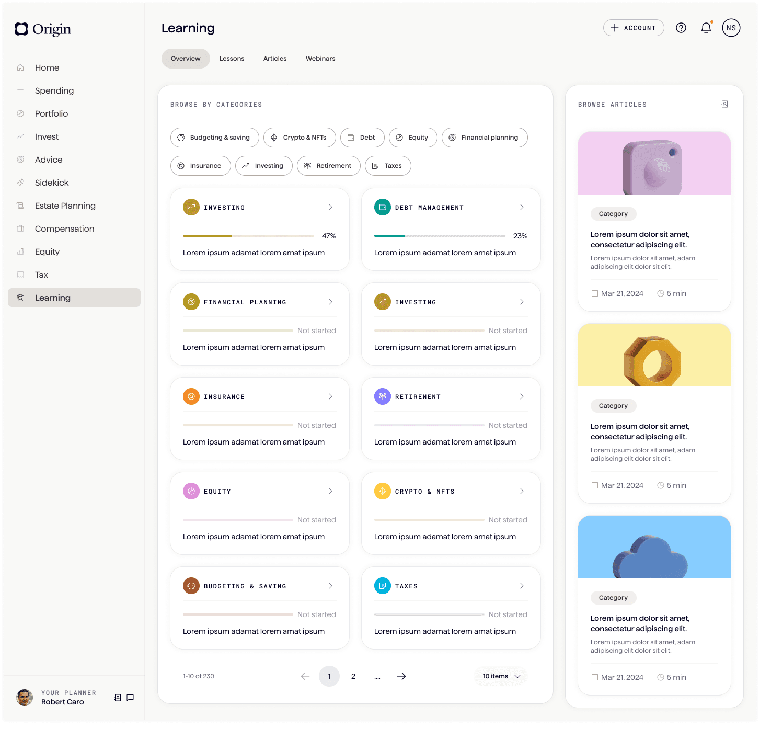Viewport: 760px width, 729px height.
Task: Go to previous page arrow
Action: point(305,676)
